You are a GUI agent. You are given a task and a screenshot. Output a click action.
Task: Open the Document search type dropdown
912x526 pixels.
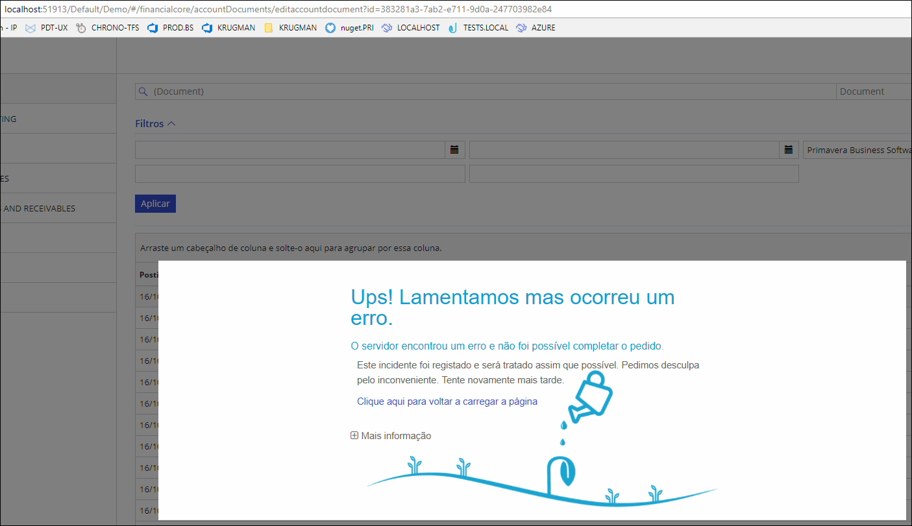pyautogui.click(x=874, y=91)
